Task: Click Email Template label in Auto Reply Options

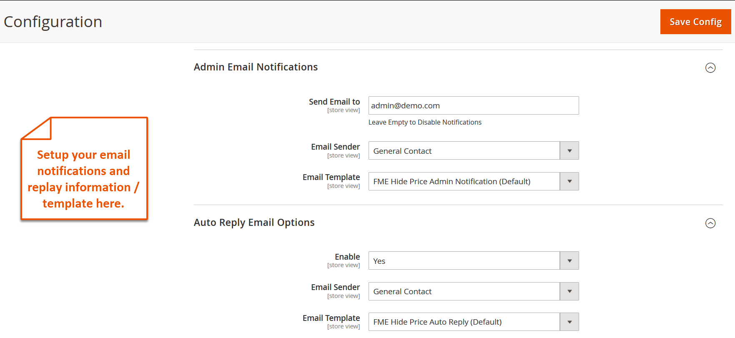Action: click(x=331, y=318)
